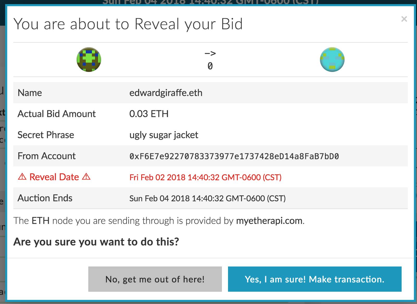Click the arrow symbol between the identicons
The width and height of the screenshot is (417, 304).
210,53
